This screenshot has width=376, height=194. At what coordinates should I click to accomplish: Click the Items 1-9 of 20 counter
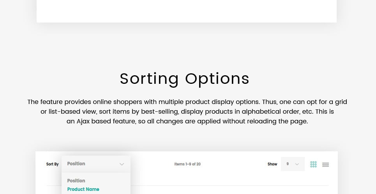[187, 164]
